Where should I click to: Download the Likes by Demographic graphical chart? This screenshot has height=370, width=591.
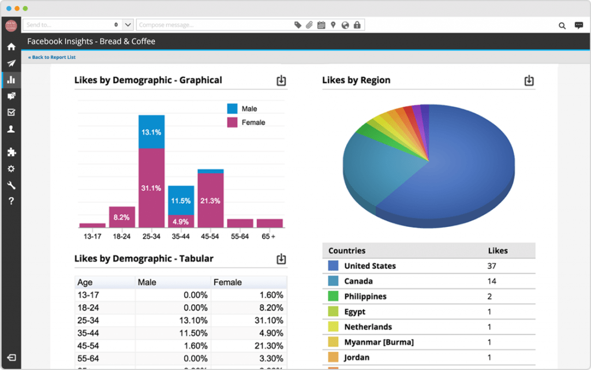281,81
